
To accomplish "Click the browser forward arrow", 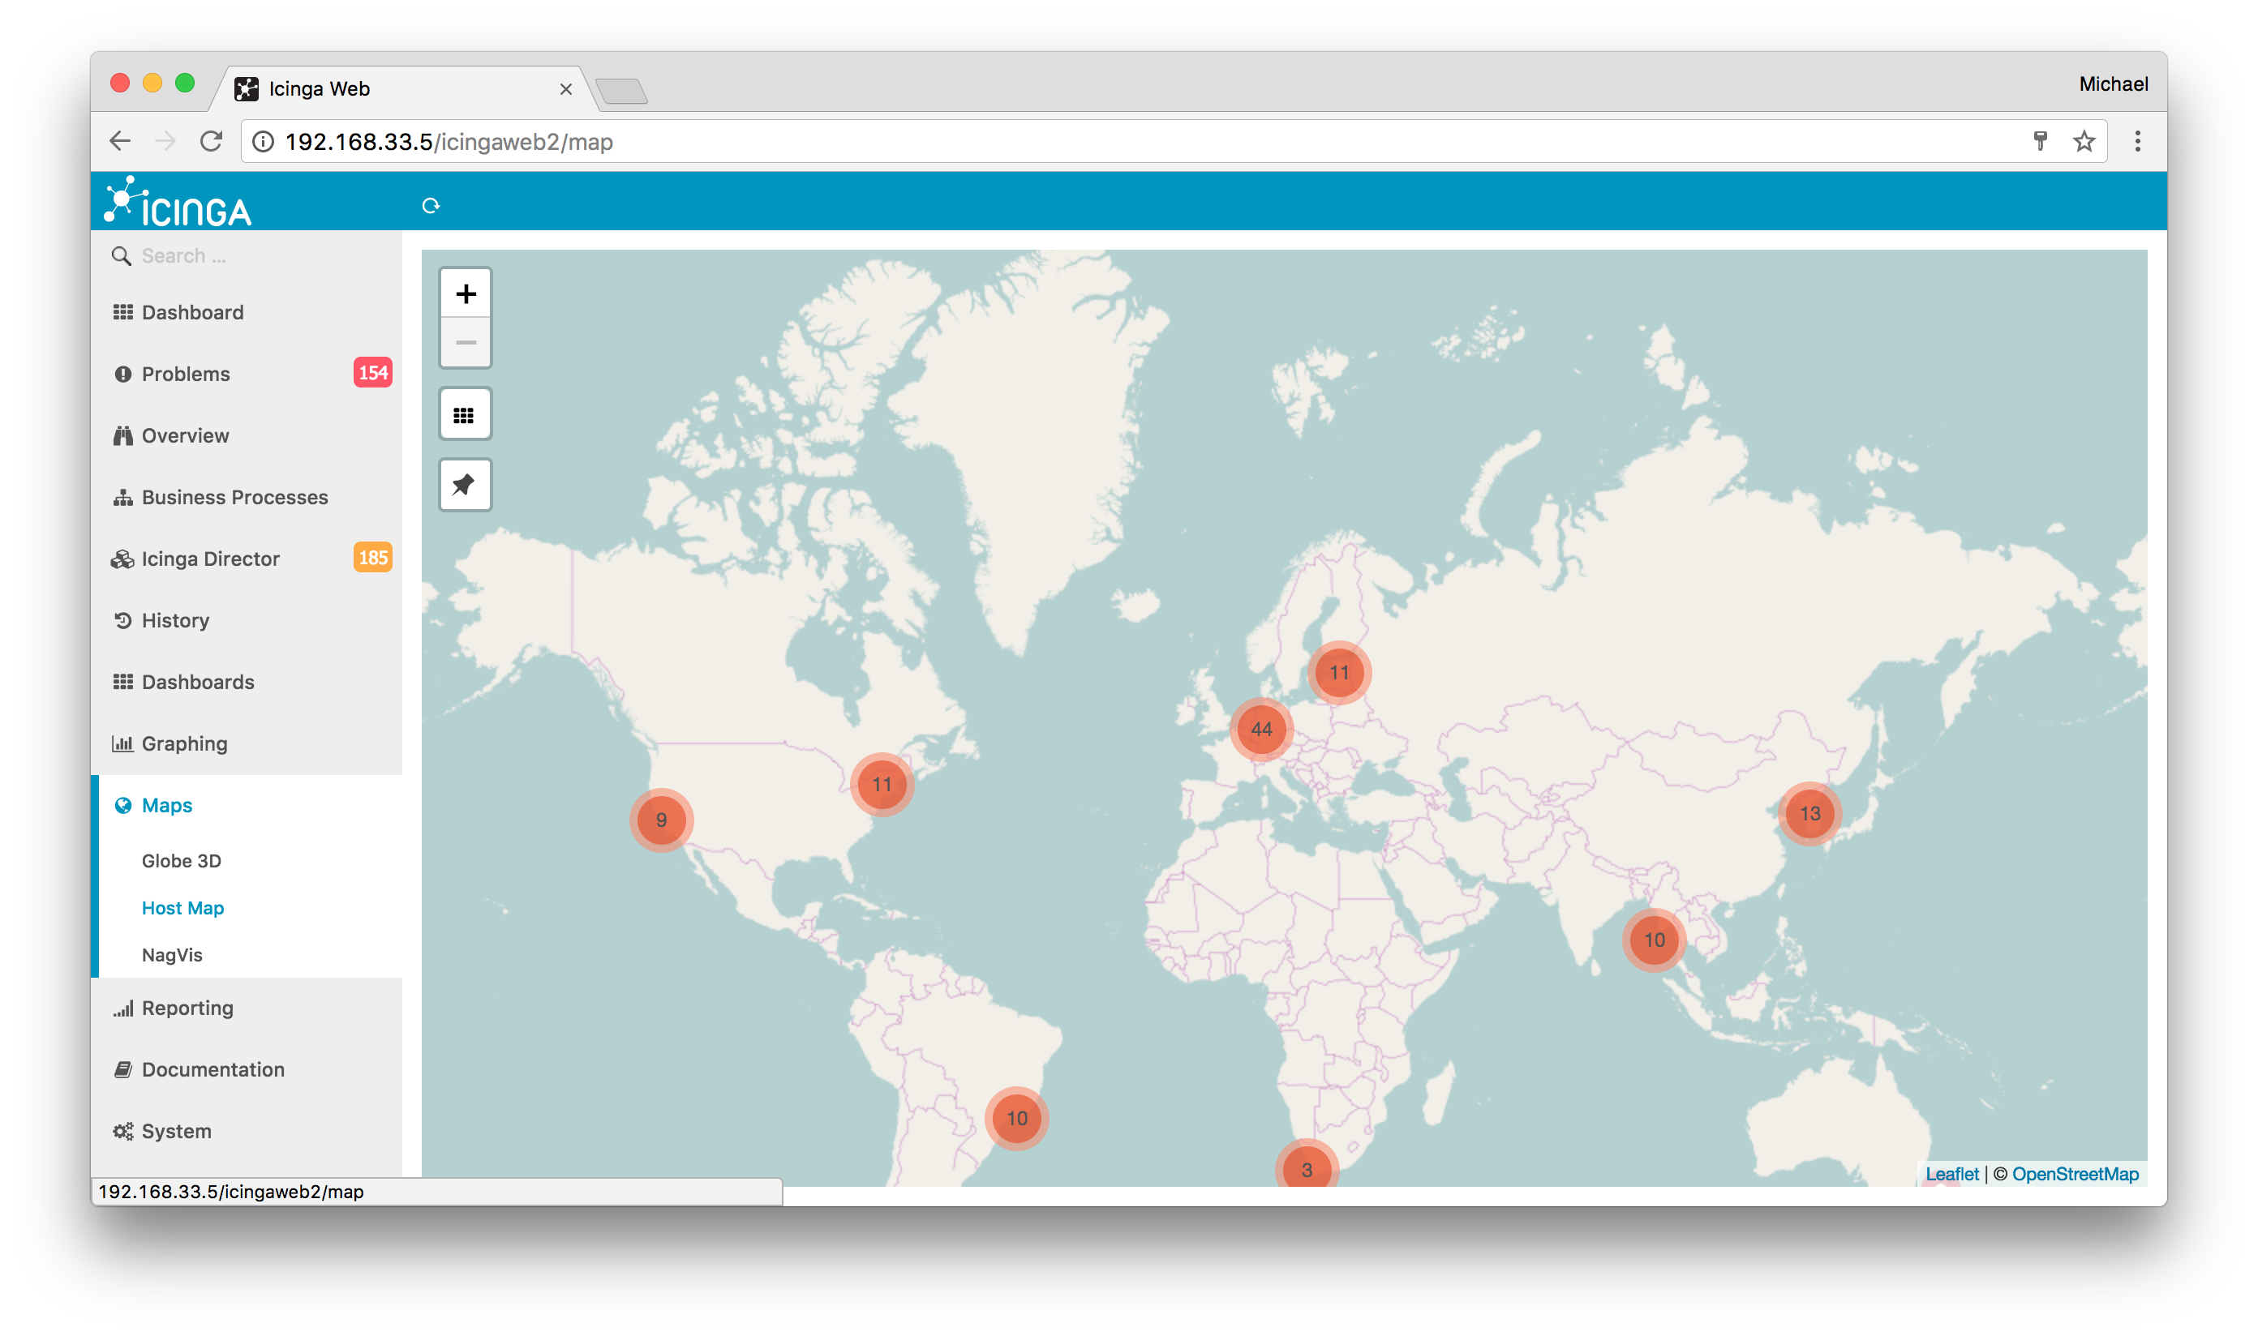I will 165,141.
